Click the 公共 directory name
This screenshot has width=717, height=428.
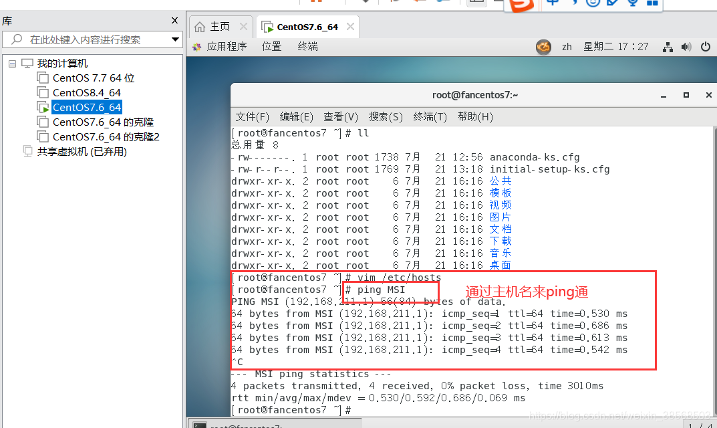[x=500, y=181]
